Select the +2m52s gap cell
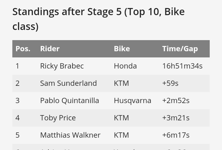The image size is (222, 150). [x=176, y=101]
